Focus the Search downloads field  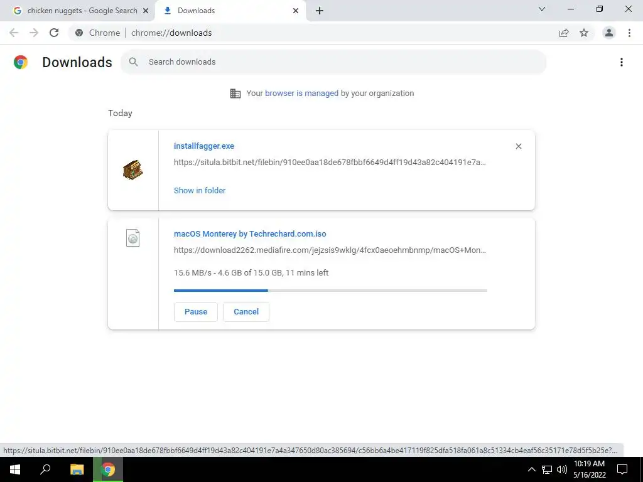coord(333,62)
